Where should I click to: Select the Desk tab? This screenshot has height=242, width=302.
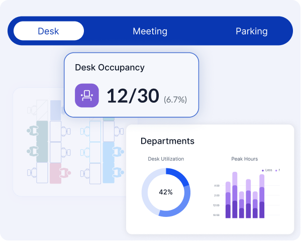point(49,31)
